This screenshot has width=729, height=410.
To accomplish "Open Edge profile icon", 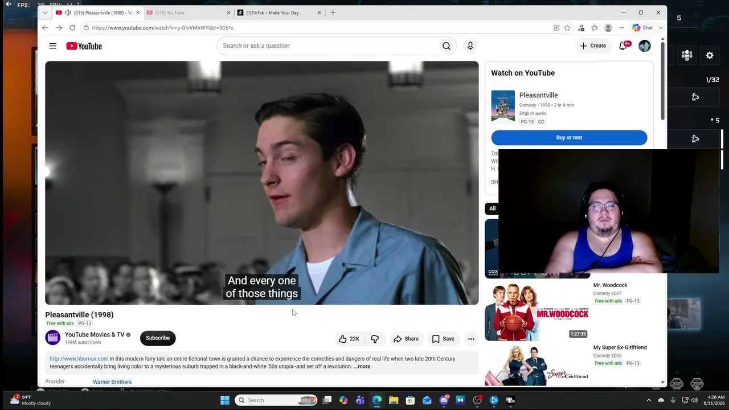I will pos(608,28).
